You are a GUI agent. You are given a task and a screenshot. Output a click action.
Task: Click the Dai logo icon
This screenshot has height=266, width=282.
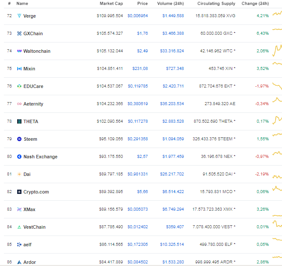[x=19, y=174]
